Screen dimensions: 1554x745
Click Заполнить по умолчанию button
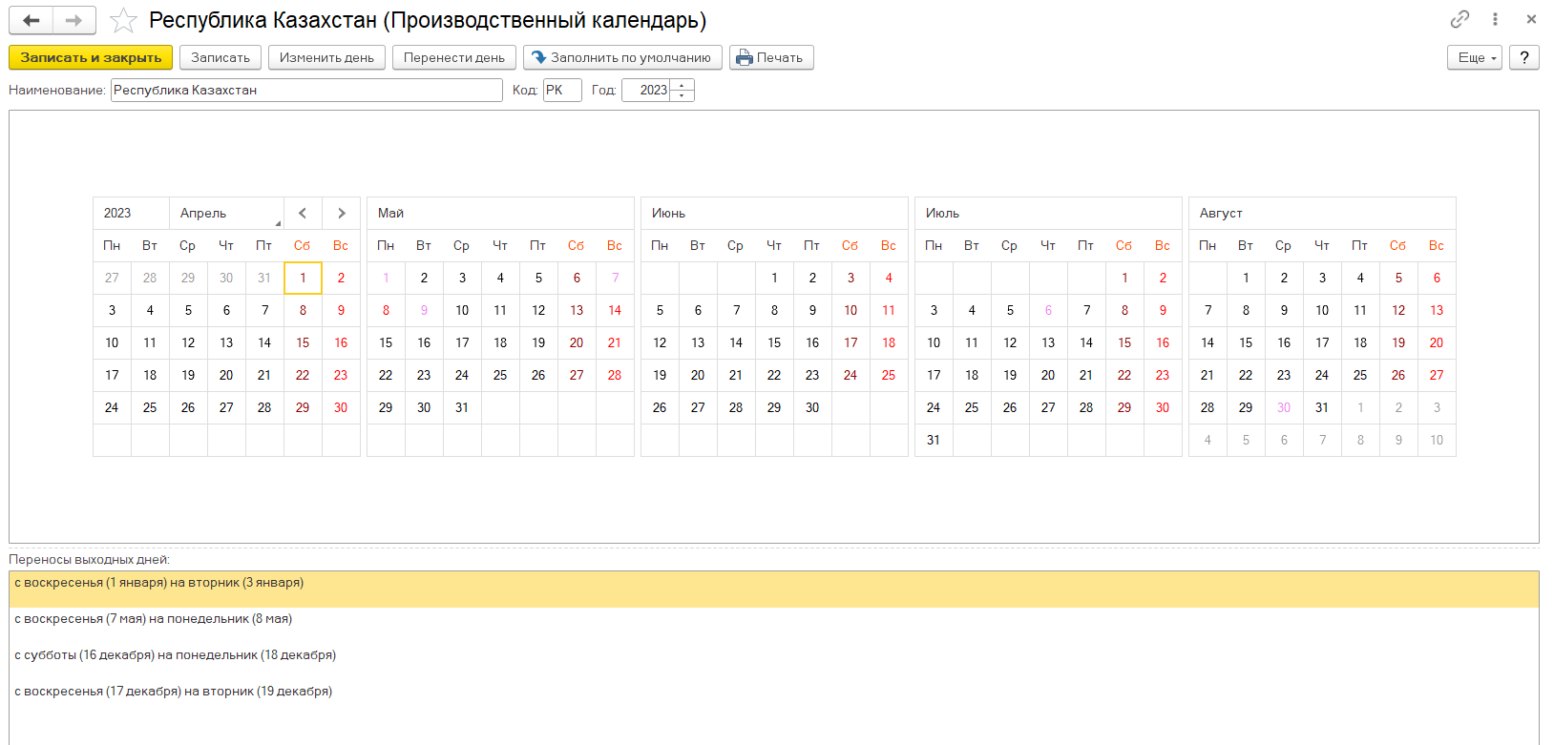(x=622, y=57)
